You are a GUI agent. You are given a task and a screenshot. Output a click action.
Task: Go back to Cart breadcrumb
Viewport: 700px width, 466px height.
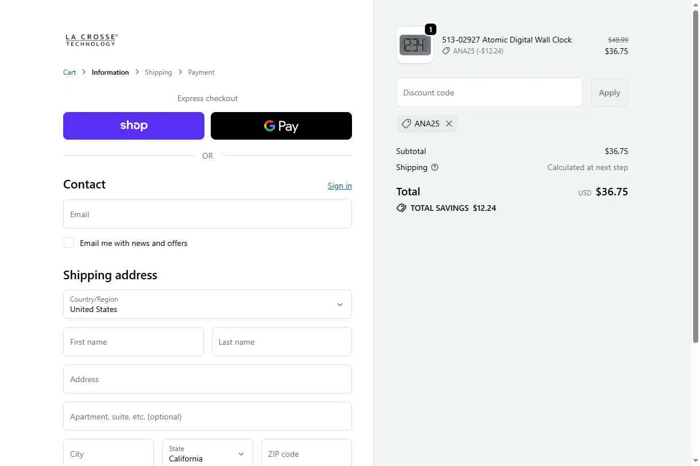click(69, 72)
